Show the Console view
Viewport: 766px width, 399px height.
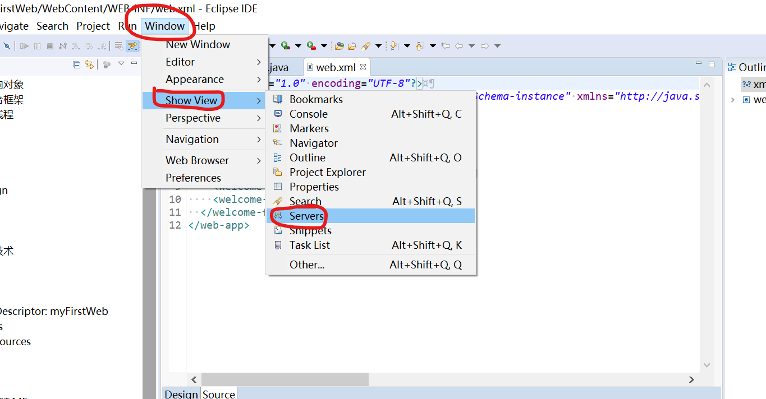pos(371,114)
